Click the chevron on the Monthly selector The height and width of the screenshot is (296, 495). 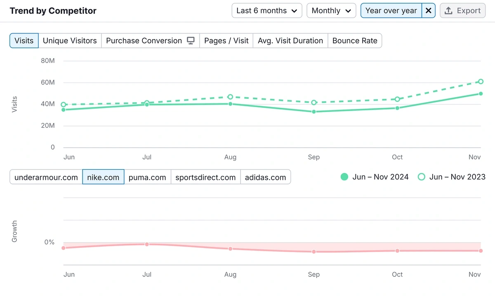(348, 11)
